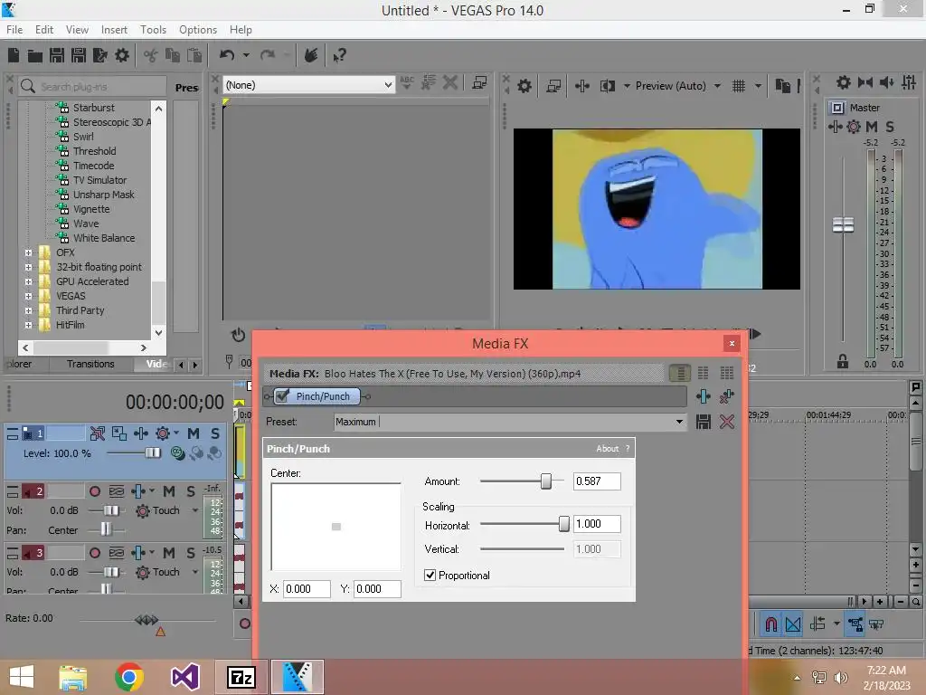
Task: Mute audio track 3
Action: coord(169,553)
